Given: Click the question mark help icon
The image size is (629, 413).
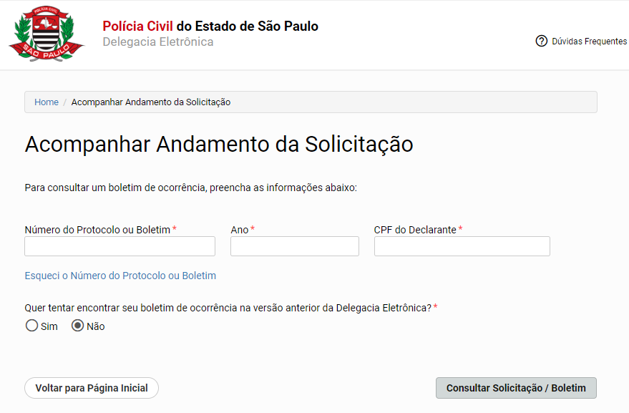Looking at the screenshot, I should coord(540,41).
